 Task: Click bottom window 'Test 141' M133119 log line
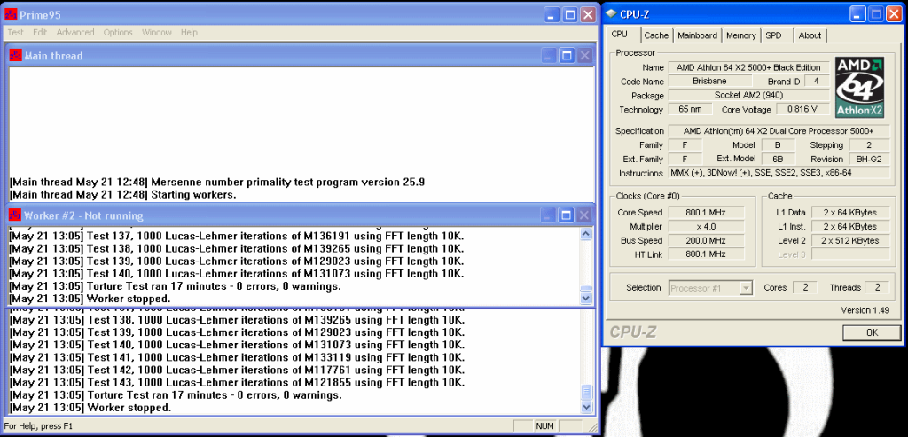coord(237,357)
